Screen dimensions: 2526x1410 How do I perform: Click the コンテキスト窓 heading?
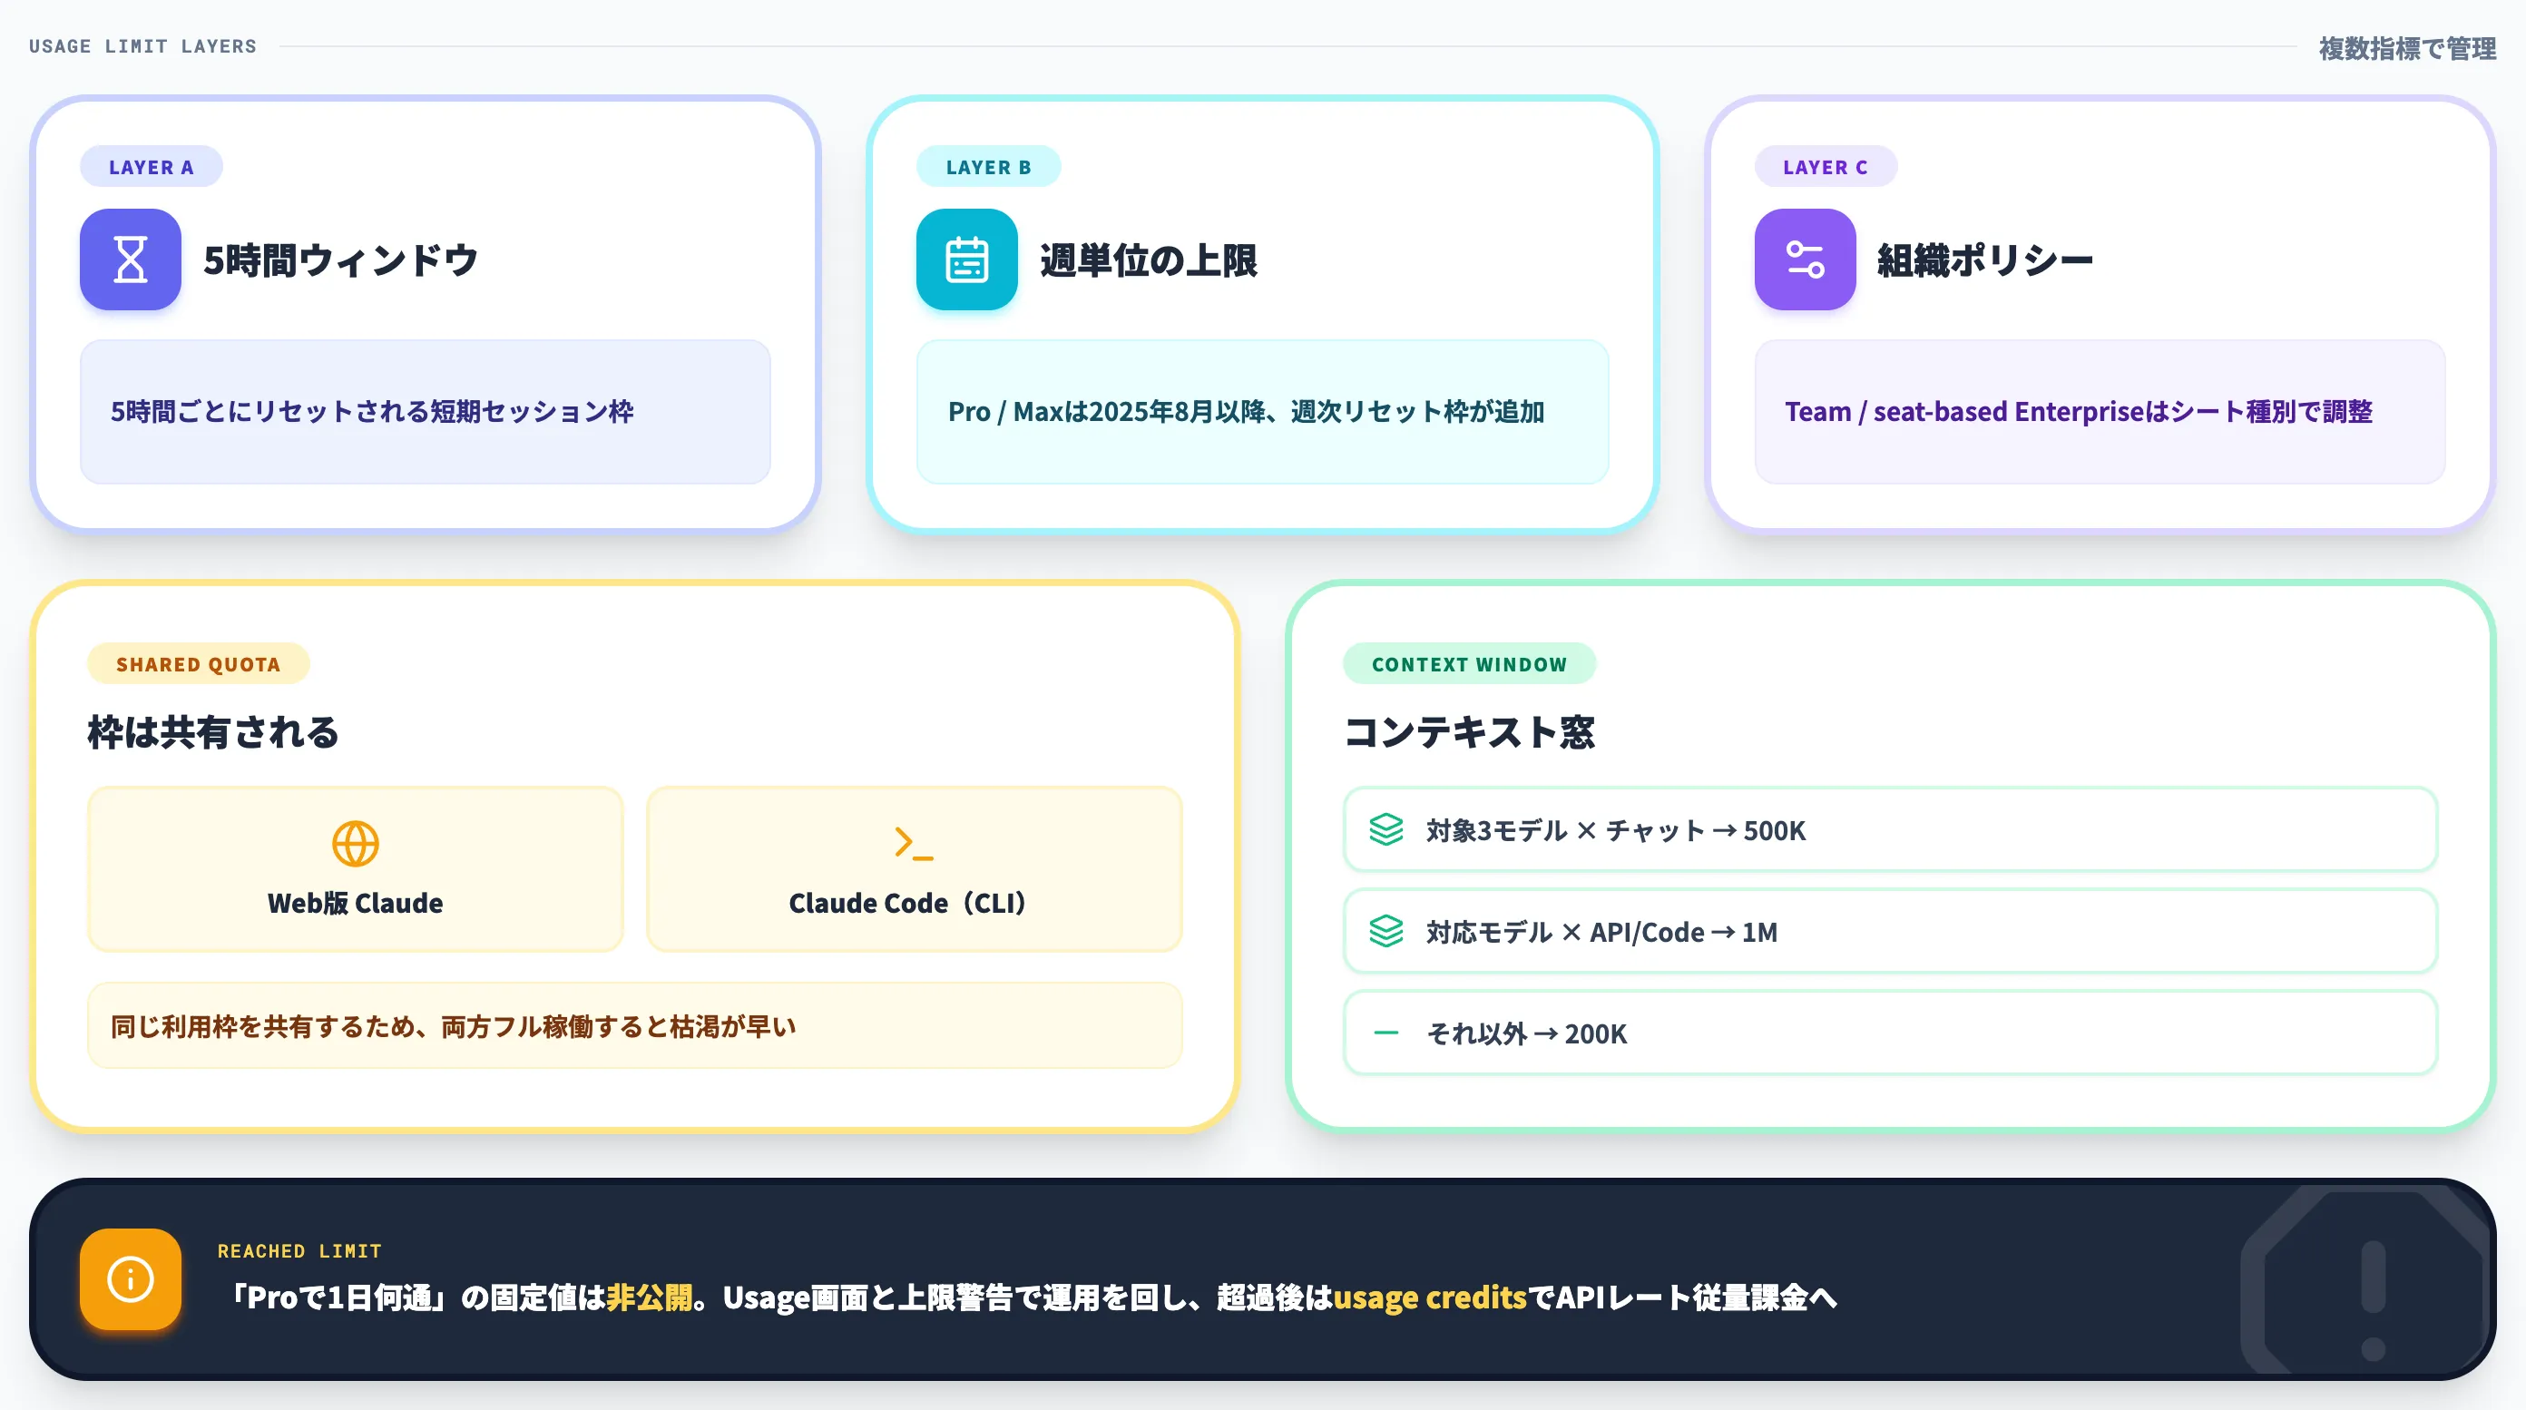coord(1469,732)
